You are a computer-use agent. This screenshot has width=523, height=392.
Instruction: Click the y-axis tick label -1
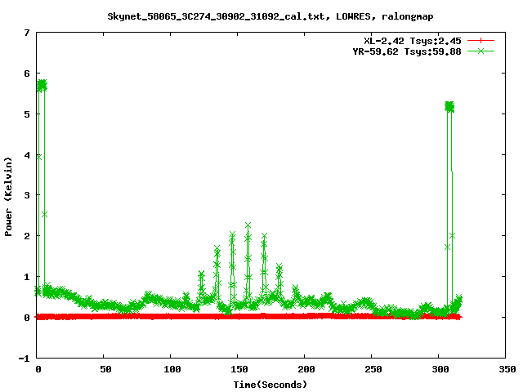pyautogui.click(x=25, y=359)
